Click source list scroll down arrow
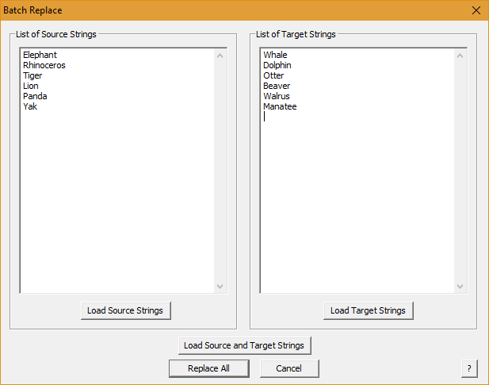 pos(220,287)
